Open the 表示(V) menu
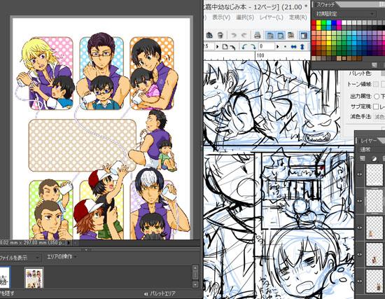Screen dimensions: 385x299 (x=221, y=18)
